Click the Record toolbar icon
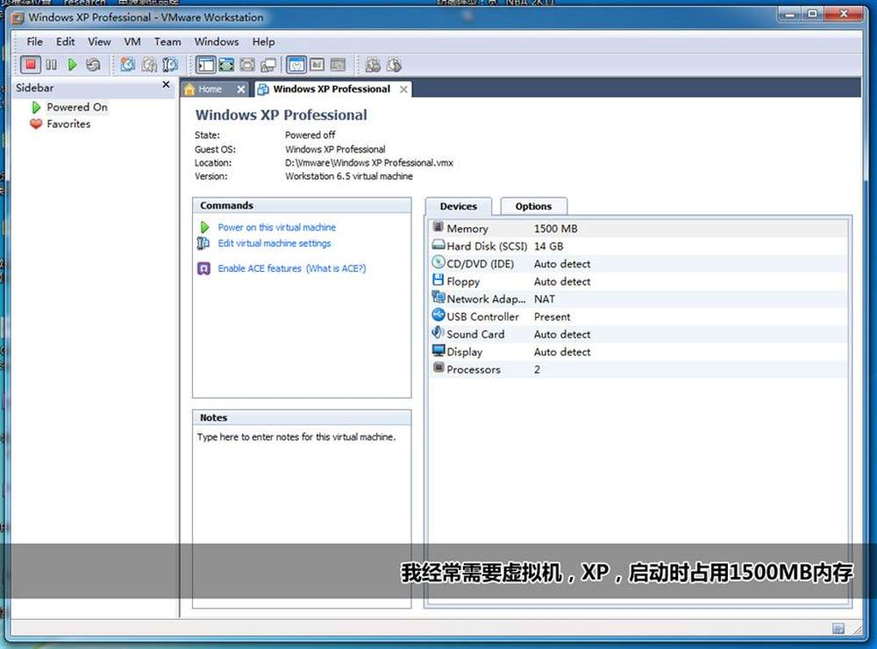 [373, 65]
